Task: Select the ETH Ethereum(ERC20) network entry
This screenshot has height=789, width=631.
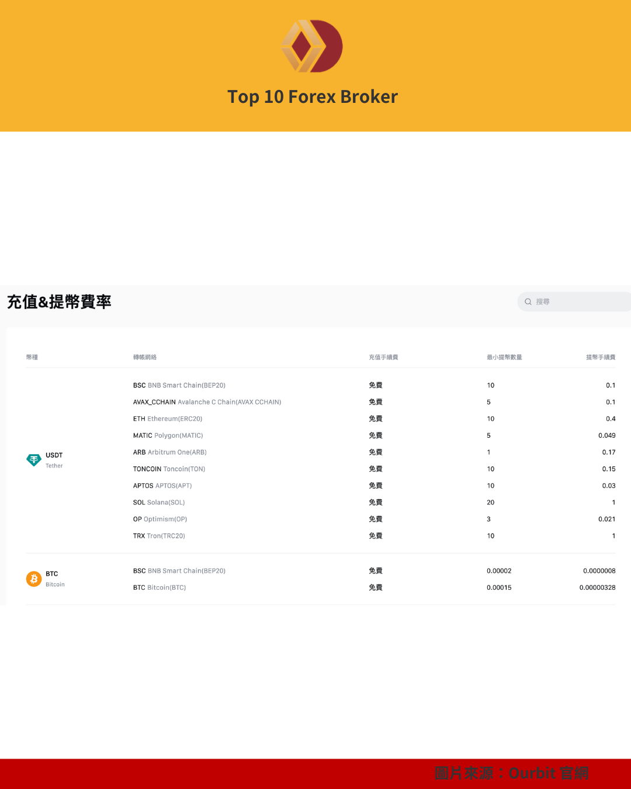Action: pyautogui.click(x=168, y=418)
